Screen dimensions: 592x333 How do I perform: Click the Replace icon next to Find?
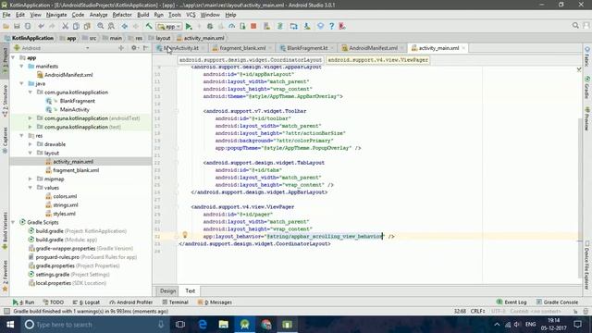tap(111, 26)
